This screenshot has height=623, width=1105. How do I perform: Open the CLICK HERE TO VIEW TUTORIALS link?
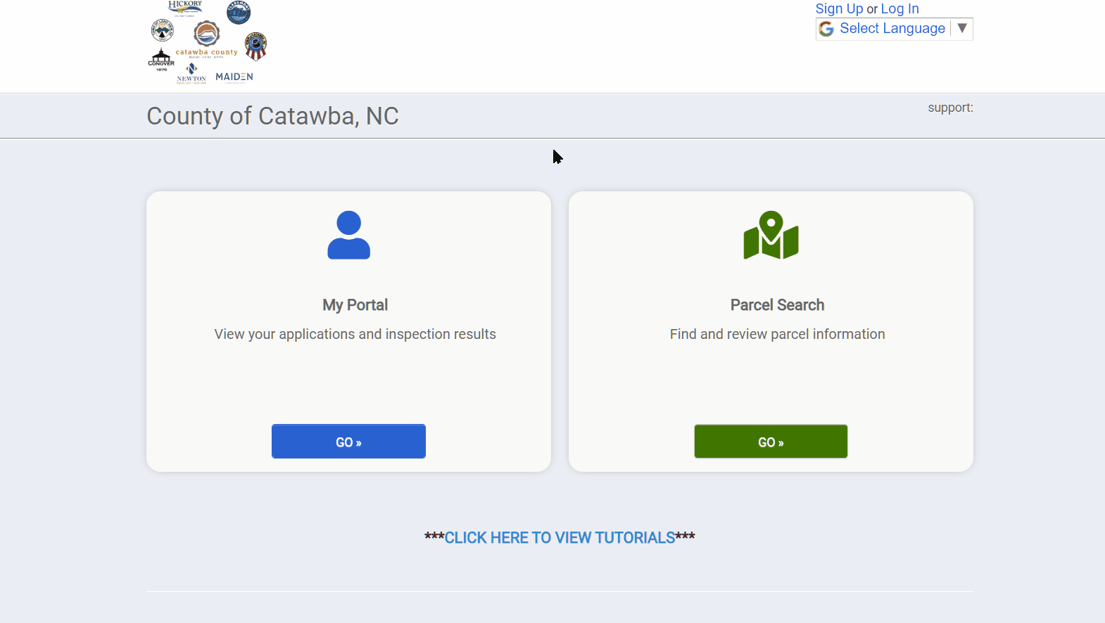560,538
